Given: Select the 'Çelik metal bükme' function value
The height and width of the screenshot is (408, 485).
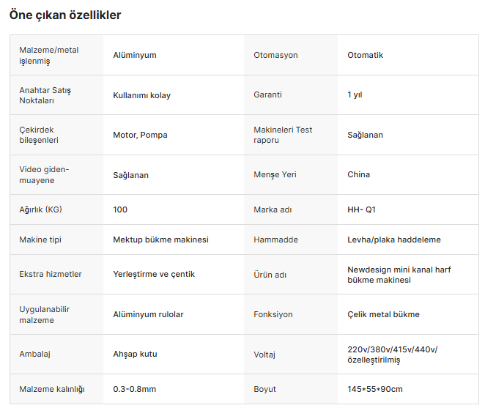Looking at the screenshot, I should pos(383,314).
